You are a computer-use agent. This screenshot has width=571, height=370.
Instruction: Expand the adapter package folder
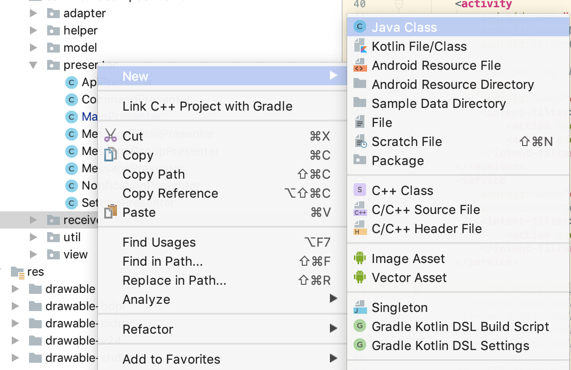click(x=33, y=13)
